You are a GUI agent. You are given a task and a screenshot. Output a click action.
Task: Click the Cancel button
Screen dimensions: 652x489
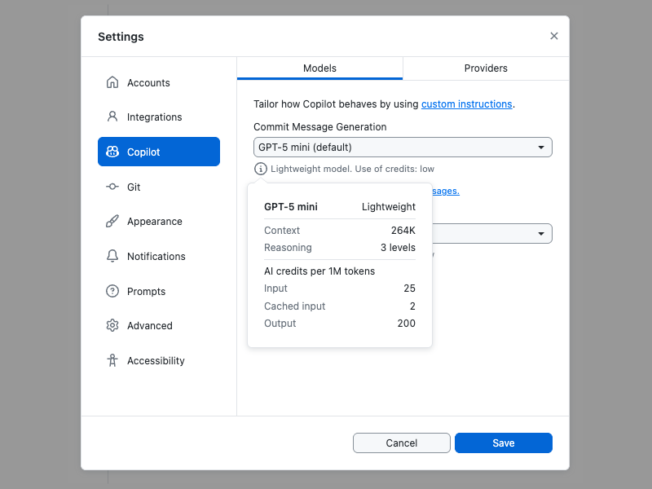pyautogui.click(x=402, y=443)
